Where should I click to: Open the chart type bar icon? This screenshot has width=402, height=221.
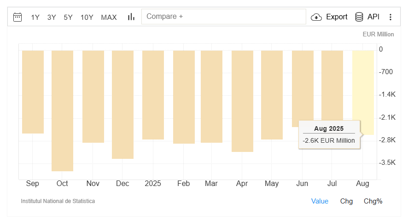click(x=131, y=17)
